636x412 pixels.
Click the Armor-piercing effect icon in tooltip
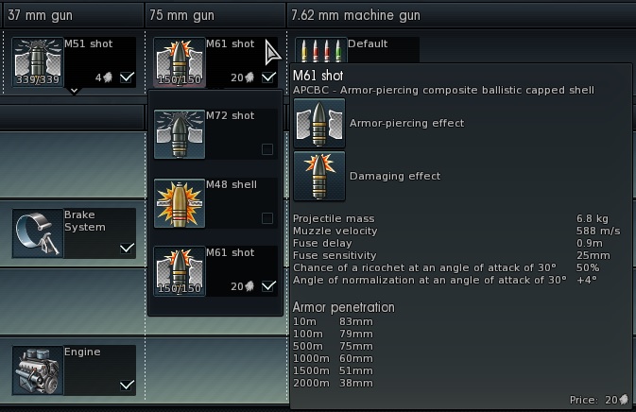tap(318, 124)
